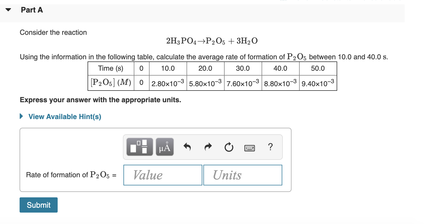The image size is (428, 224).
Task: Click the View Available Hint(s) link
Action: [64, 116]
